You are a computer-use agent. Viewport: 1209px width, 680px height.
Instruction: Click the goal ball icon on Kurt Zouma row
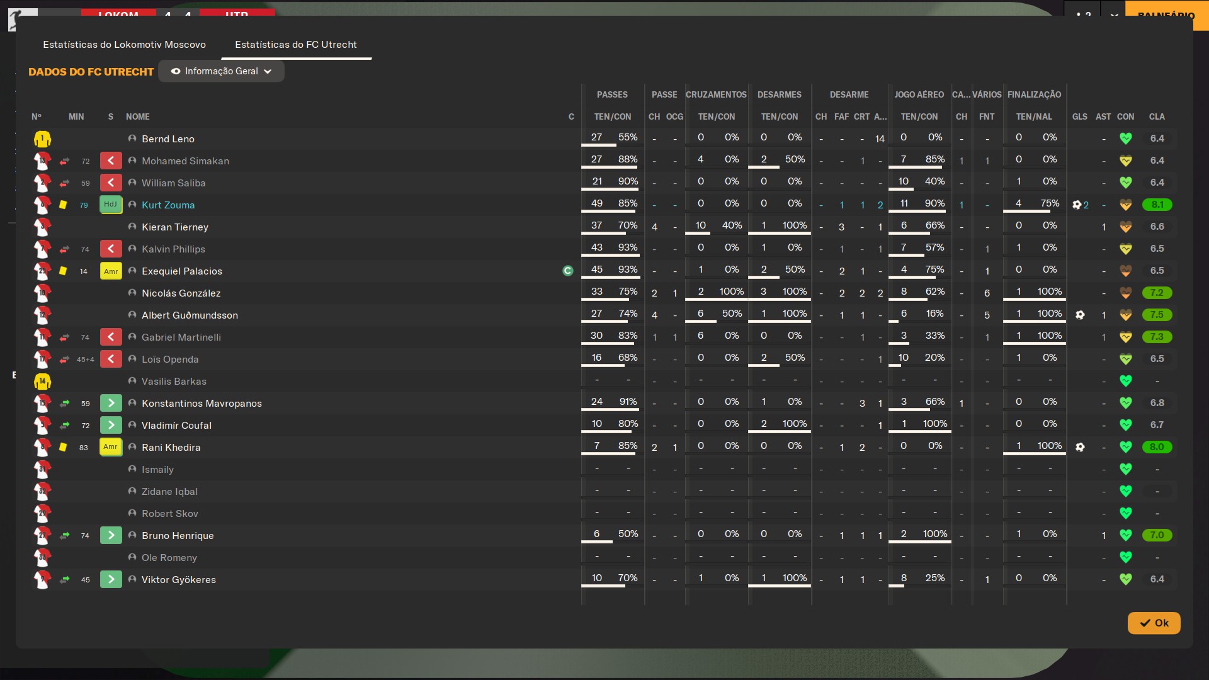coord(1077,205)
